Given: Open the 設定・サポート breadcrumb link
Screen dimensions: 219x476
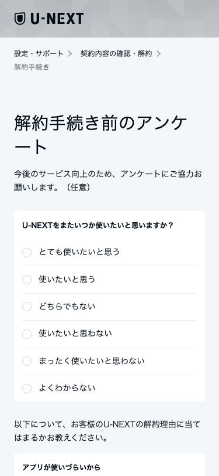Looking at the screenshot, I should tap(39, 54).
